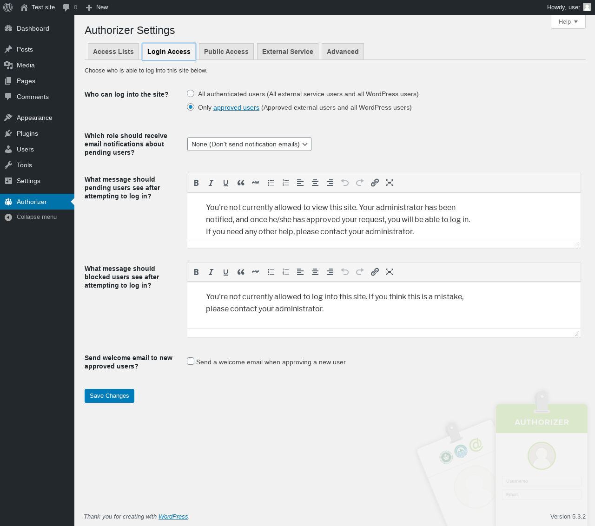Click Undo in pending users message editor
Screen dimensions: 595x526
[345, 183]
